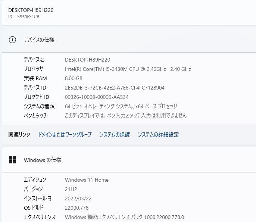
Task: Collapse the デバイスの仕様 section header
Action: pyautogui.click(x=129, y=40)
